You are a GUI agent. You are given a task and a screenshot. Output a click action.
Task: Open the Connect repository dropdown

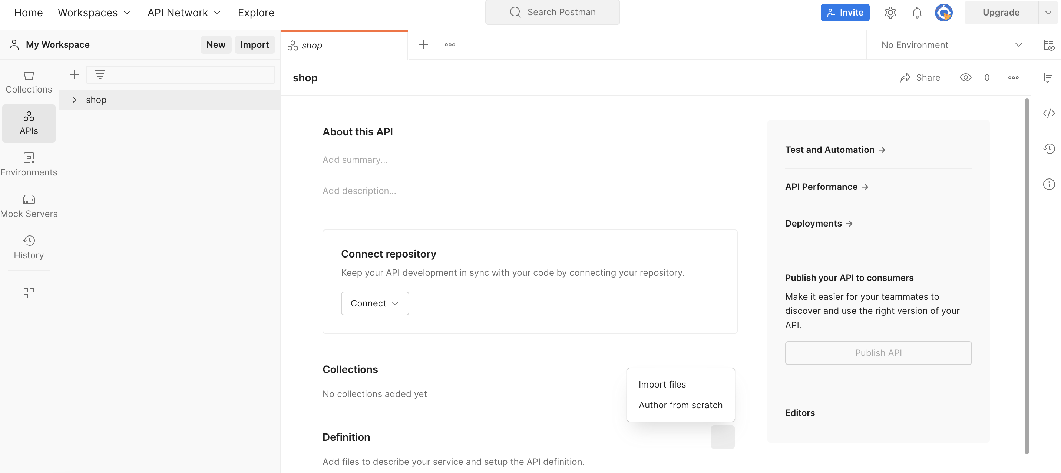tap(375, 303)
